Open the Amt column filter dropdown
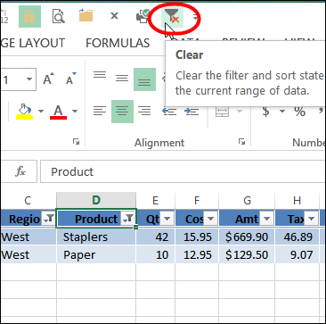The width and height of the screenshot is (326, 324). 266,219
